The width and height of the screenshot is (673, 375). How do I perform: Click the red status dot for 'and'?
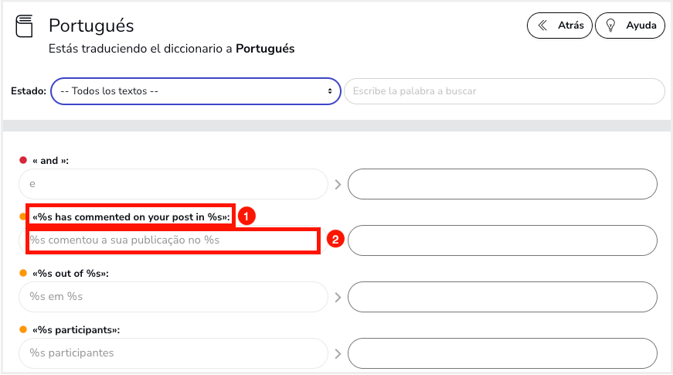[23, 160]
